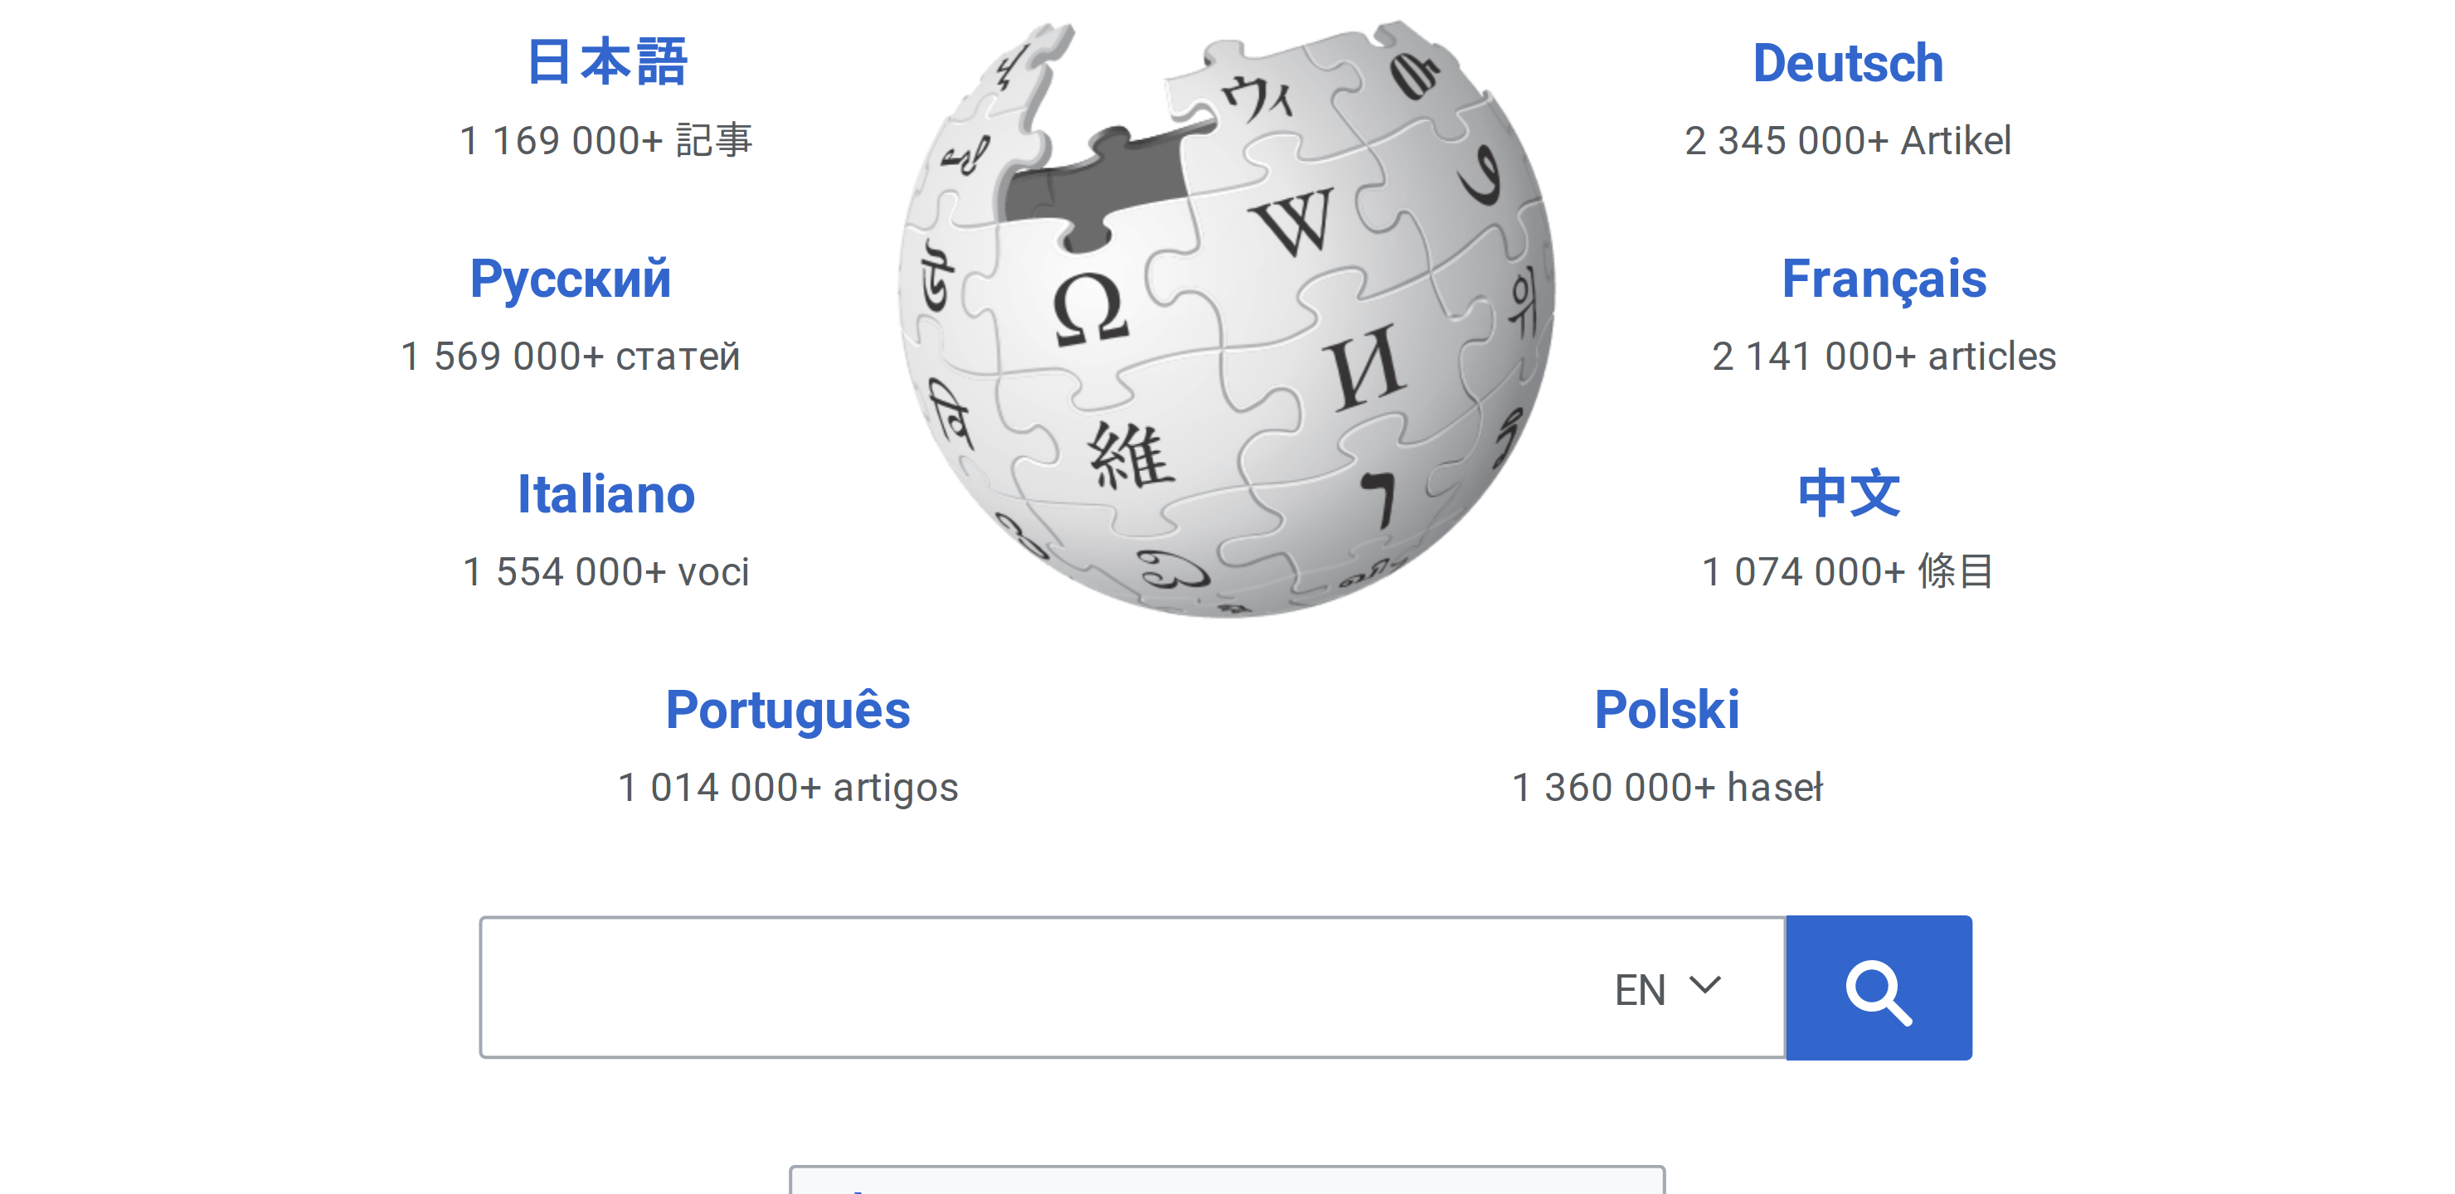The height and width of the screenshot is (1194, 2455).
Task: Open the EN search language selector
Action: point(1666,988)
